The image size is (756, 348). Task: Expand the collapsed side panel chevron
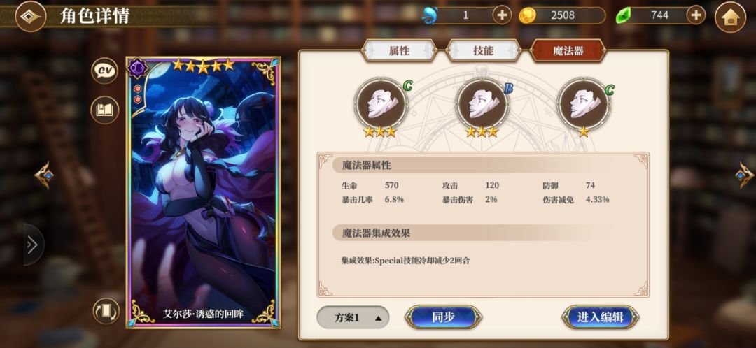(32, 245)
